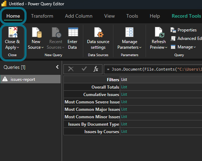
Task: Open the List for Most Common Minor Issues
Action: (x=124, y=117)
